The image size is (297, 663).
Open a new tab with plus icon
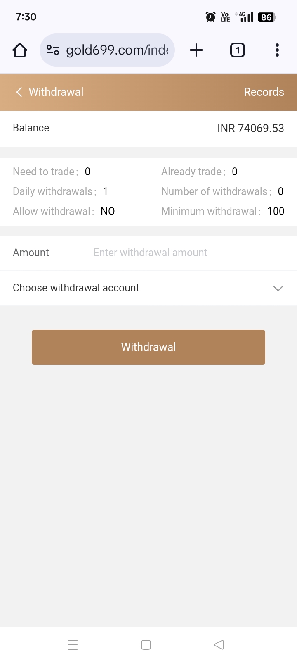(196, 50)
